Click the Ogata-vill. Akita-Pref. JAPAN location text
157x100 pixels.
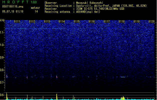click(111, 6)
